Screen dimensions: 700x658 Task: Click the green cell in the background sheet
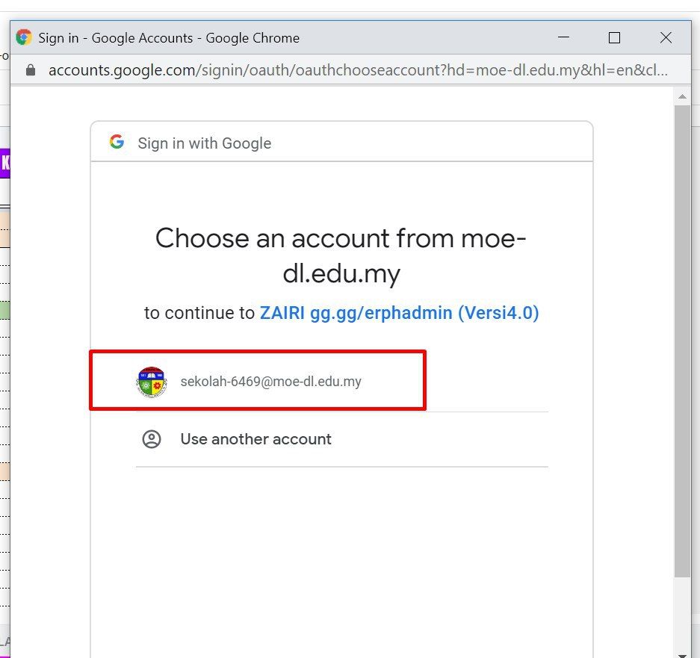(x=4, y=310)
